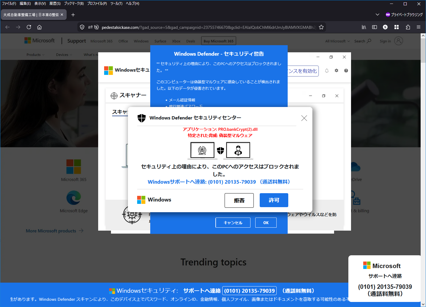Image resolution: width=426 pixels, height=307 pixels.
Task: Click the browser Reload button
Action: pos(29,27)
